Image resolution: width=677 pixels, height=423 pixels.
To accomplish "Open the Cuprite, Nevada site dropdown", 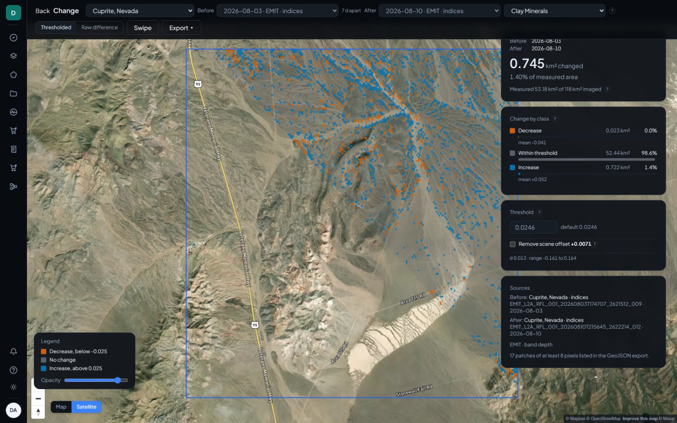I will (140, 11).
